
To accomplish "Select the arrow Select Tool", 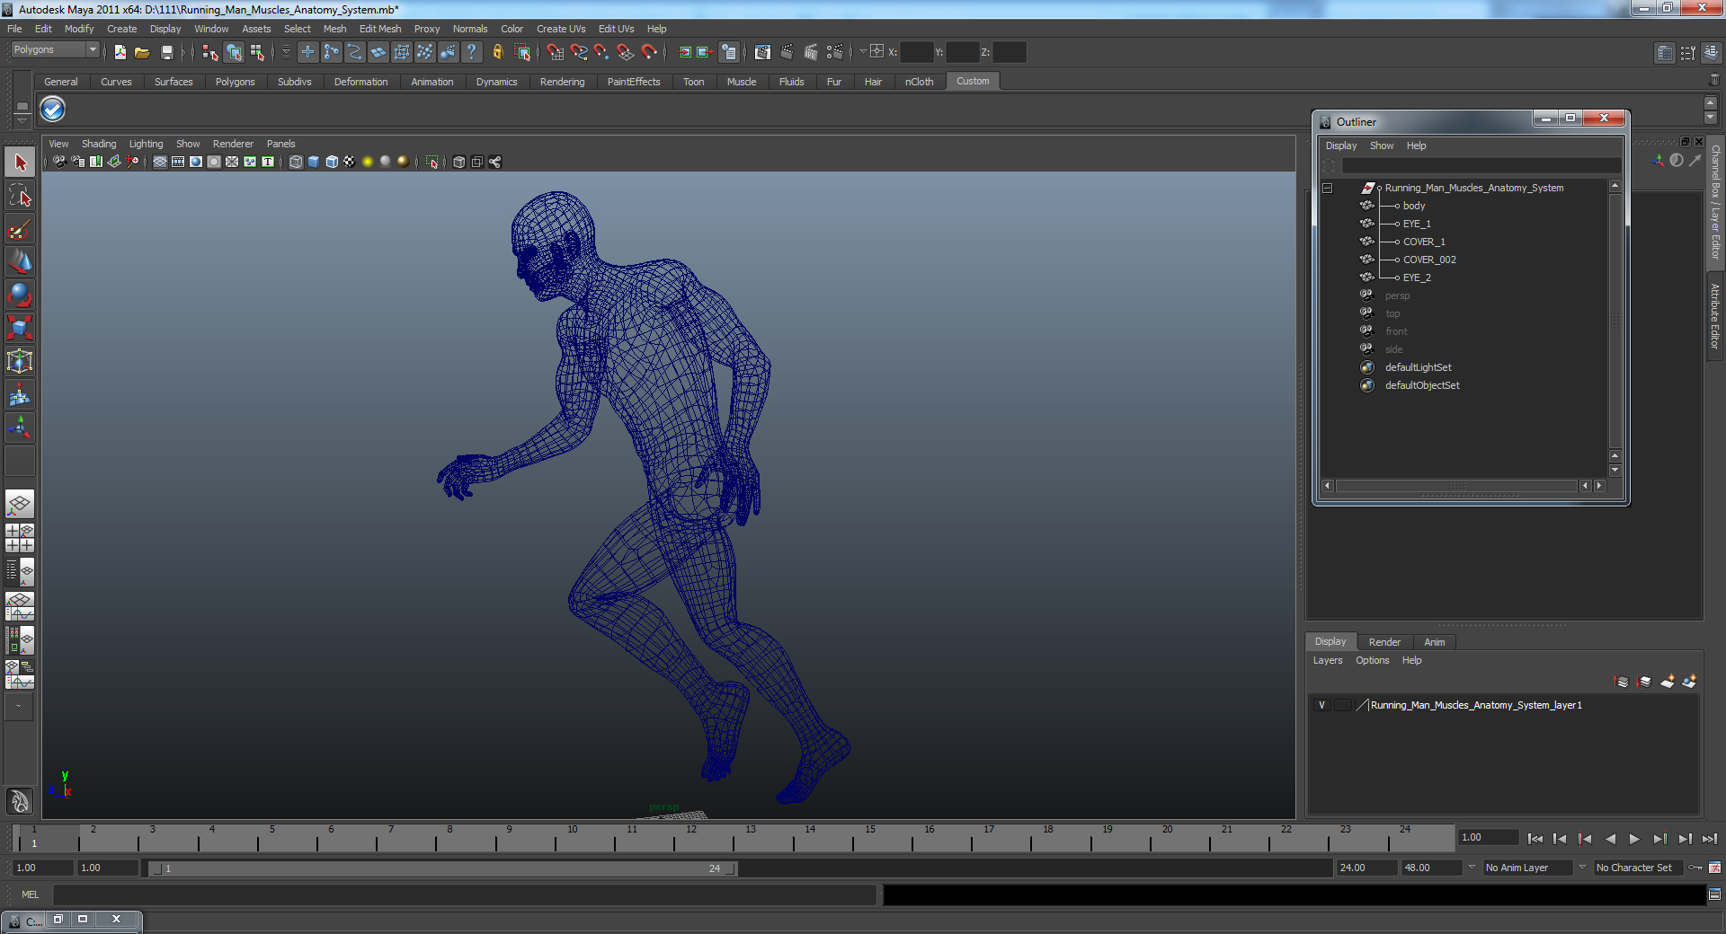I will [x=20, y=163].
